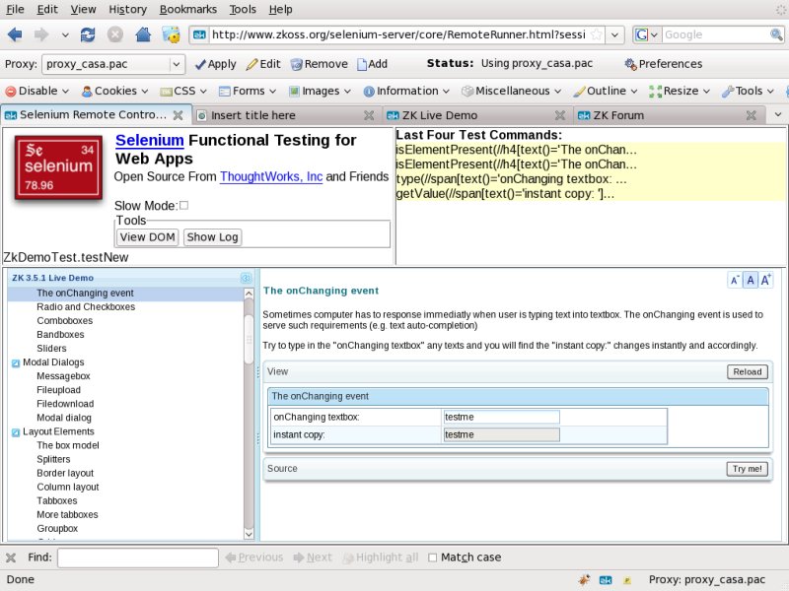
Task: Reset font size with the middle A icon
Action: tap(751, 280)
